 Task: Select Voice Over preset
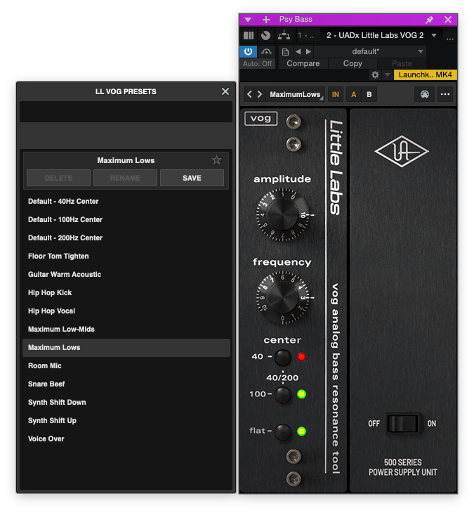(126, 439)
